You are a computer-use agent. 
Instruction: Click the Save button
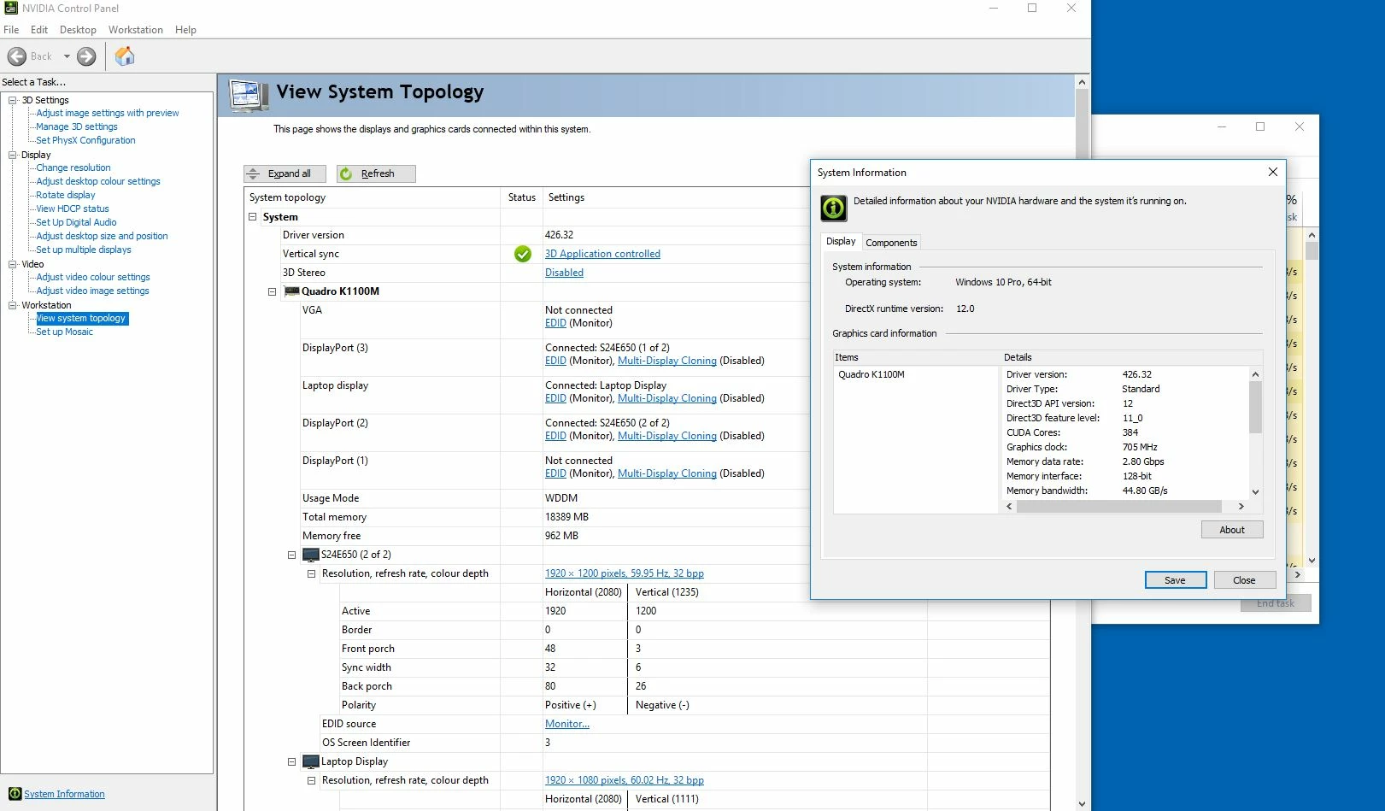point(1175,580)
